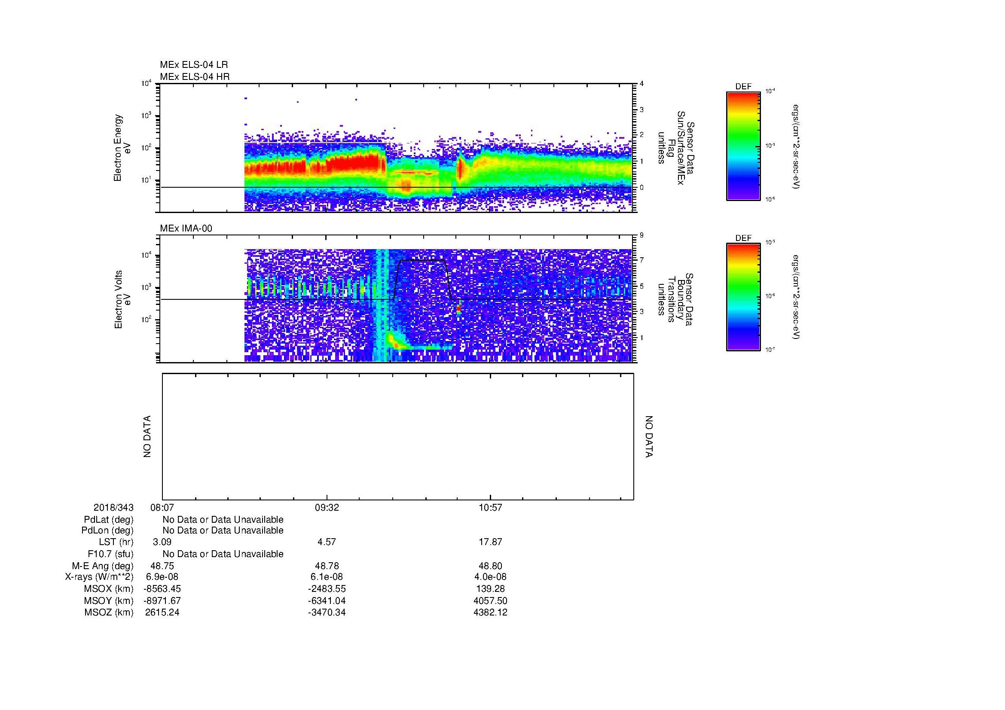Click the 'MSOY (km)' row label
The image size is (1005, 710).
click(109, 600)
